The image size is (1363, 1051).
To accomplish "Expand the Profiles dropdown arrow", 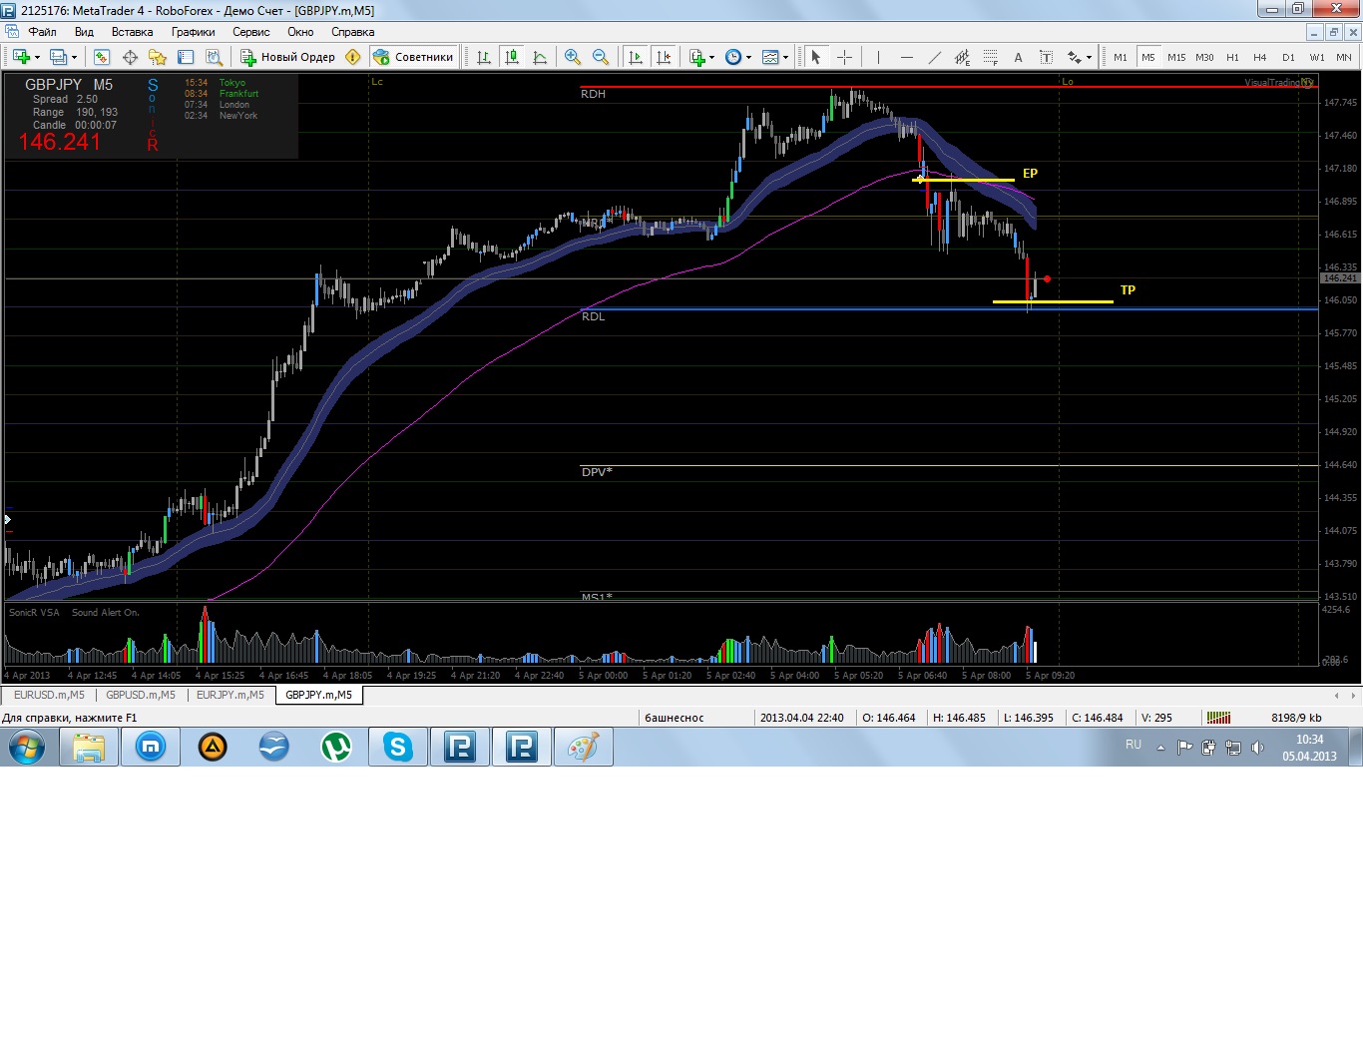I will (74, 57).
